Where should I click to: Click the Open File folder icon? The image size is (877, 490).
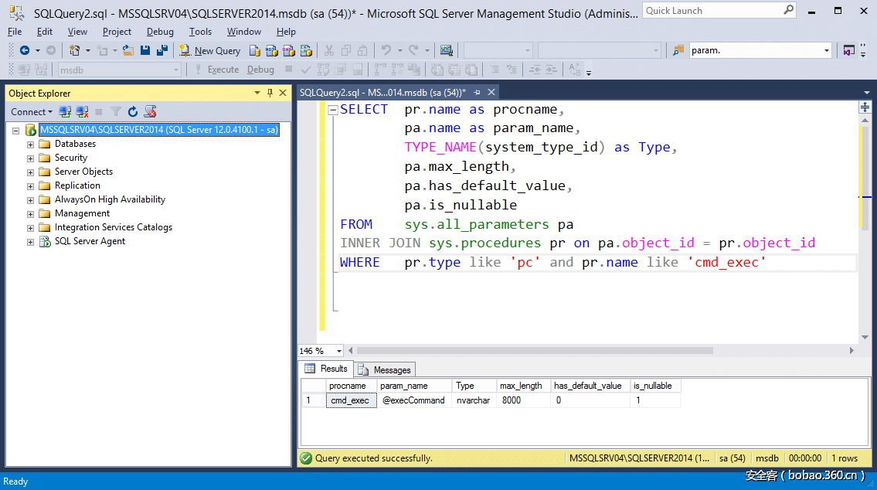coord(128,50)
